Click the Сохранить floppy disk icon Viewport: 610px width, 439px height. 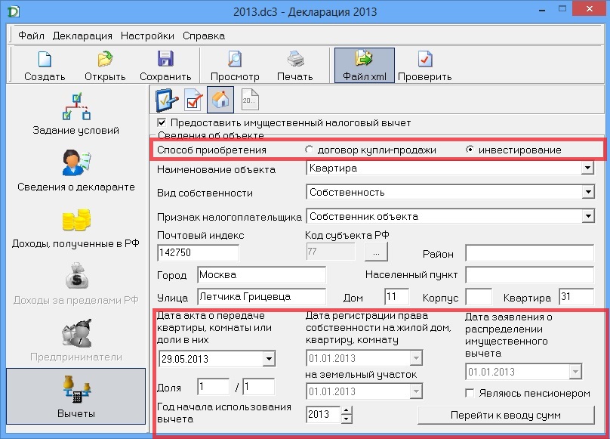(x=165, y=59)
